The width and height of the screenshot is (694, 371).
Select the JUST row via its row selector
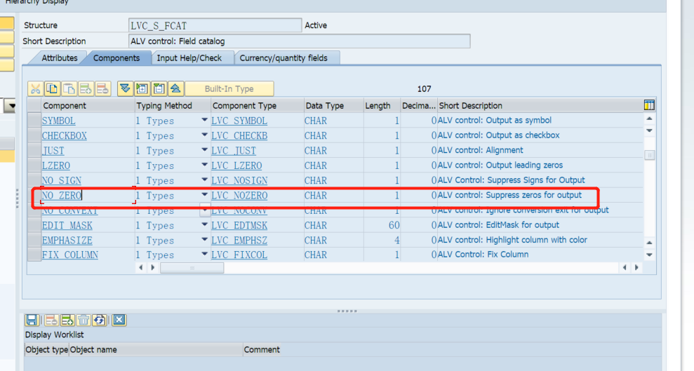[x=34, y=150]
